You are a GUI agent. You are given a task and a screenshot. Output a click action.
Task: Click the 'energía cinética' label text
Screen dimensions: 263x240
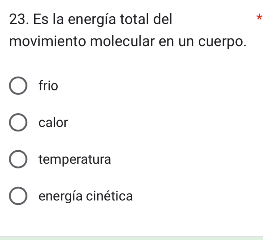point(86,196)
